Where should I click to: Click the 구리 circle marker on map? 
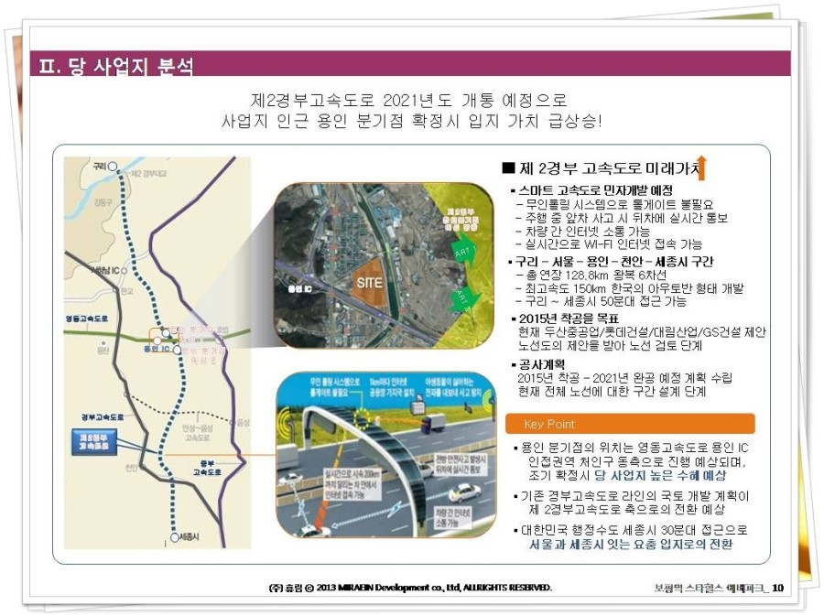[113, 167]
